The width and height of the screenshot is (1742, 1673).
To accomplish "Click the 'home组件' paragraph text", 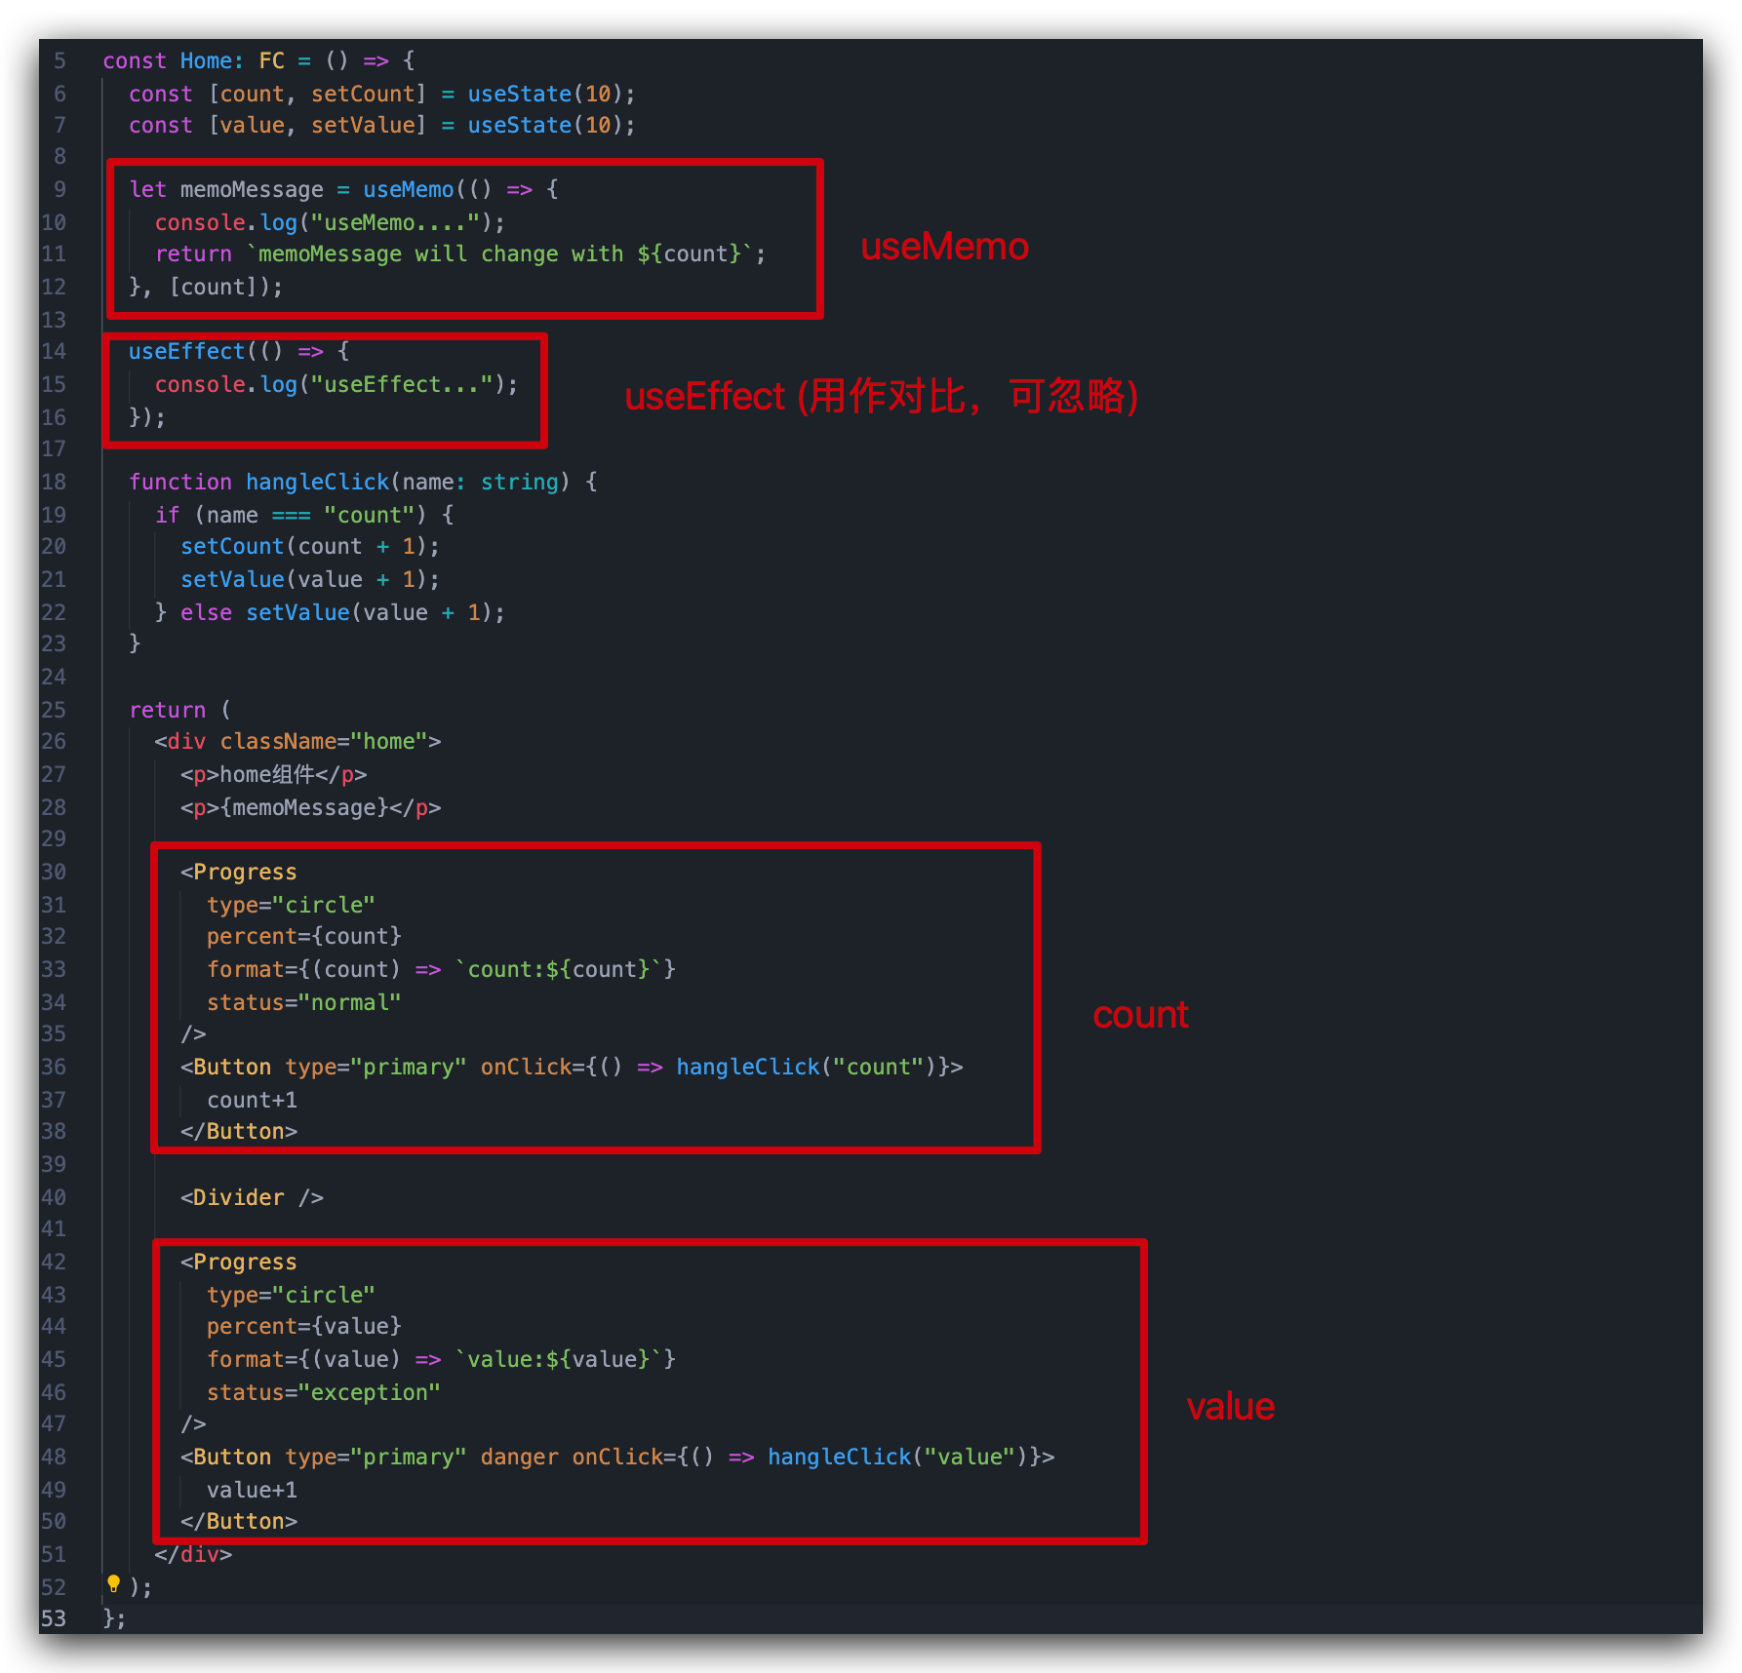I will (x=267, y=775).
